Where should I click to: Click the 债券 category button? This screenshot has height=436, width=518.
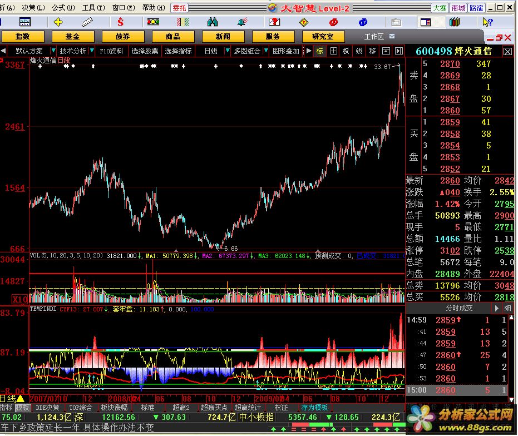[x=123, y=36]
